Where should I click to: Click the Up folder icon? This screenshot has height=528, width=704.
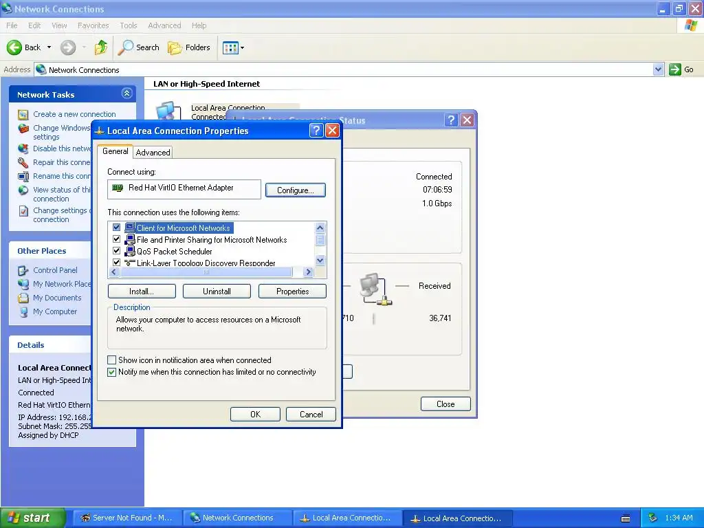click(x=101, y=47)
